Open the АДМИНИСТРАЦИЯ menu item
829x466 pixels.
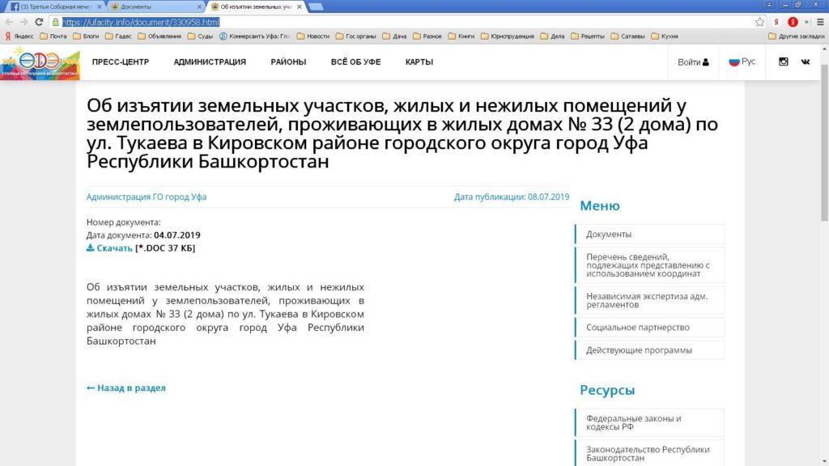210,62
